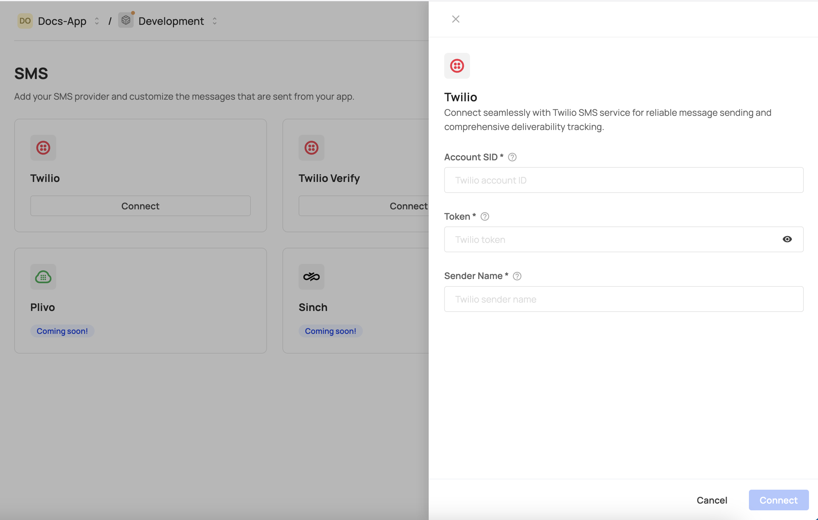Viewport: 818px width, 520px height.
Task: Click the Twilio card logo icon
Action: (x=43, y=148)
